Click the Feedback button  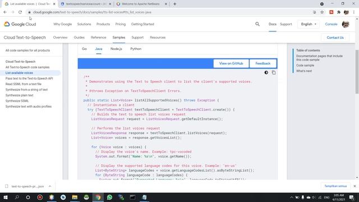(263, 63)
